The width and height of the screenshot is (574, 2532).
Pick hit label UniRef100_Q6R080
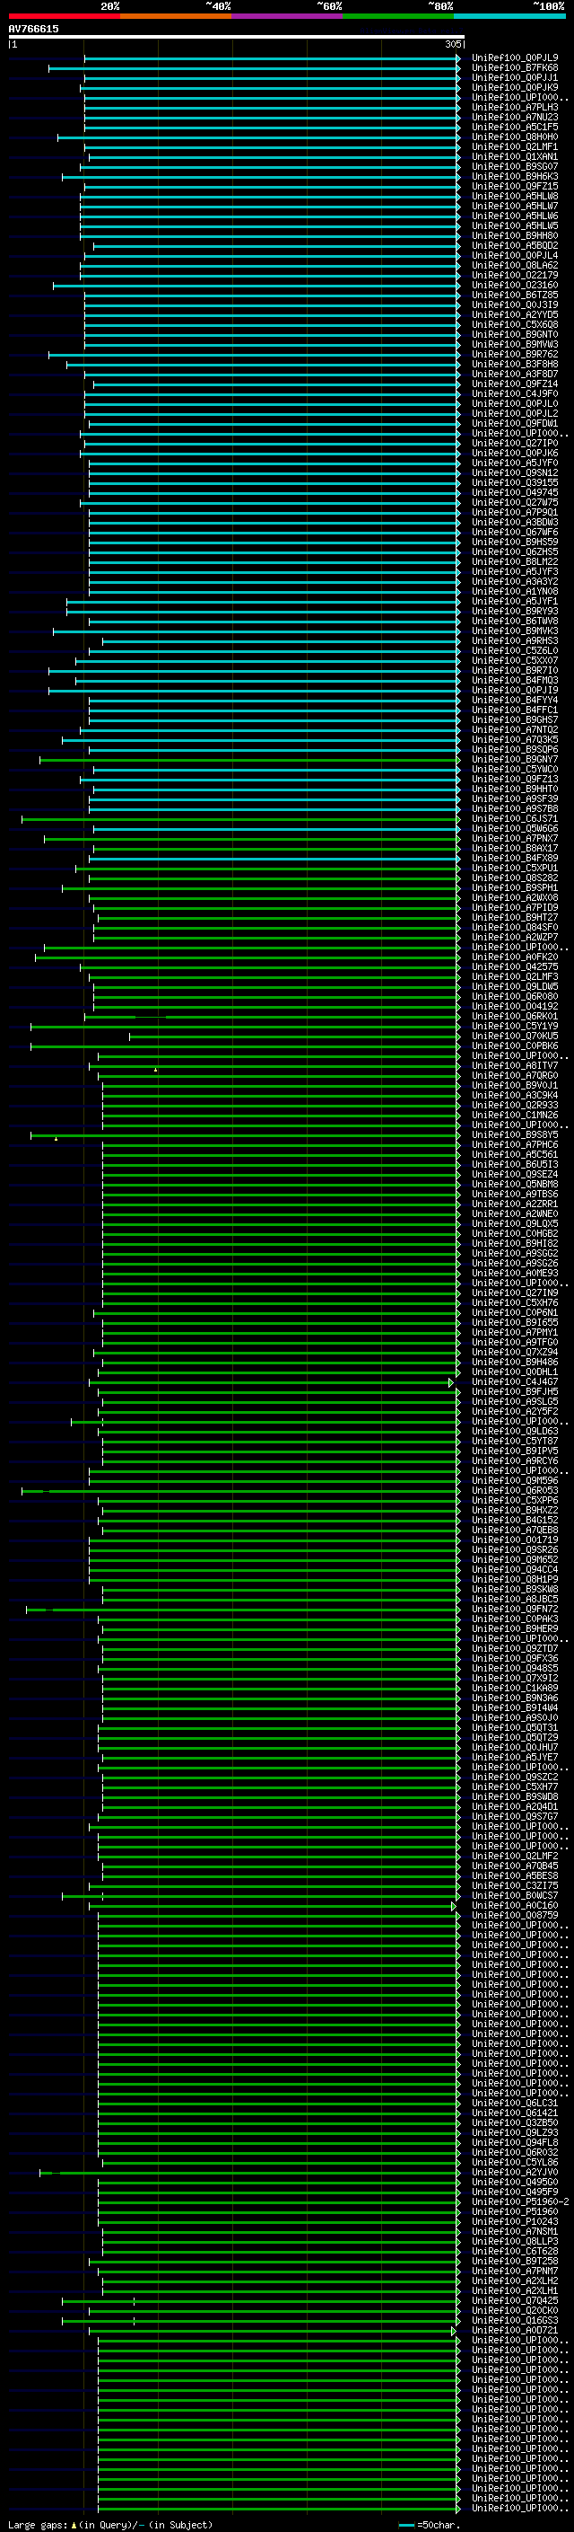(x=515, y=997)
